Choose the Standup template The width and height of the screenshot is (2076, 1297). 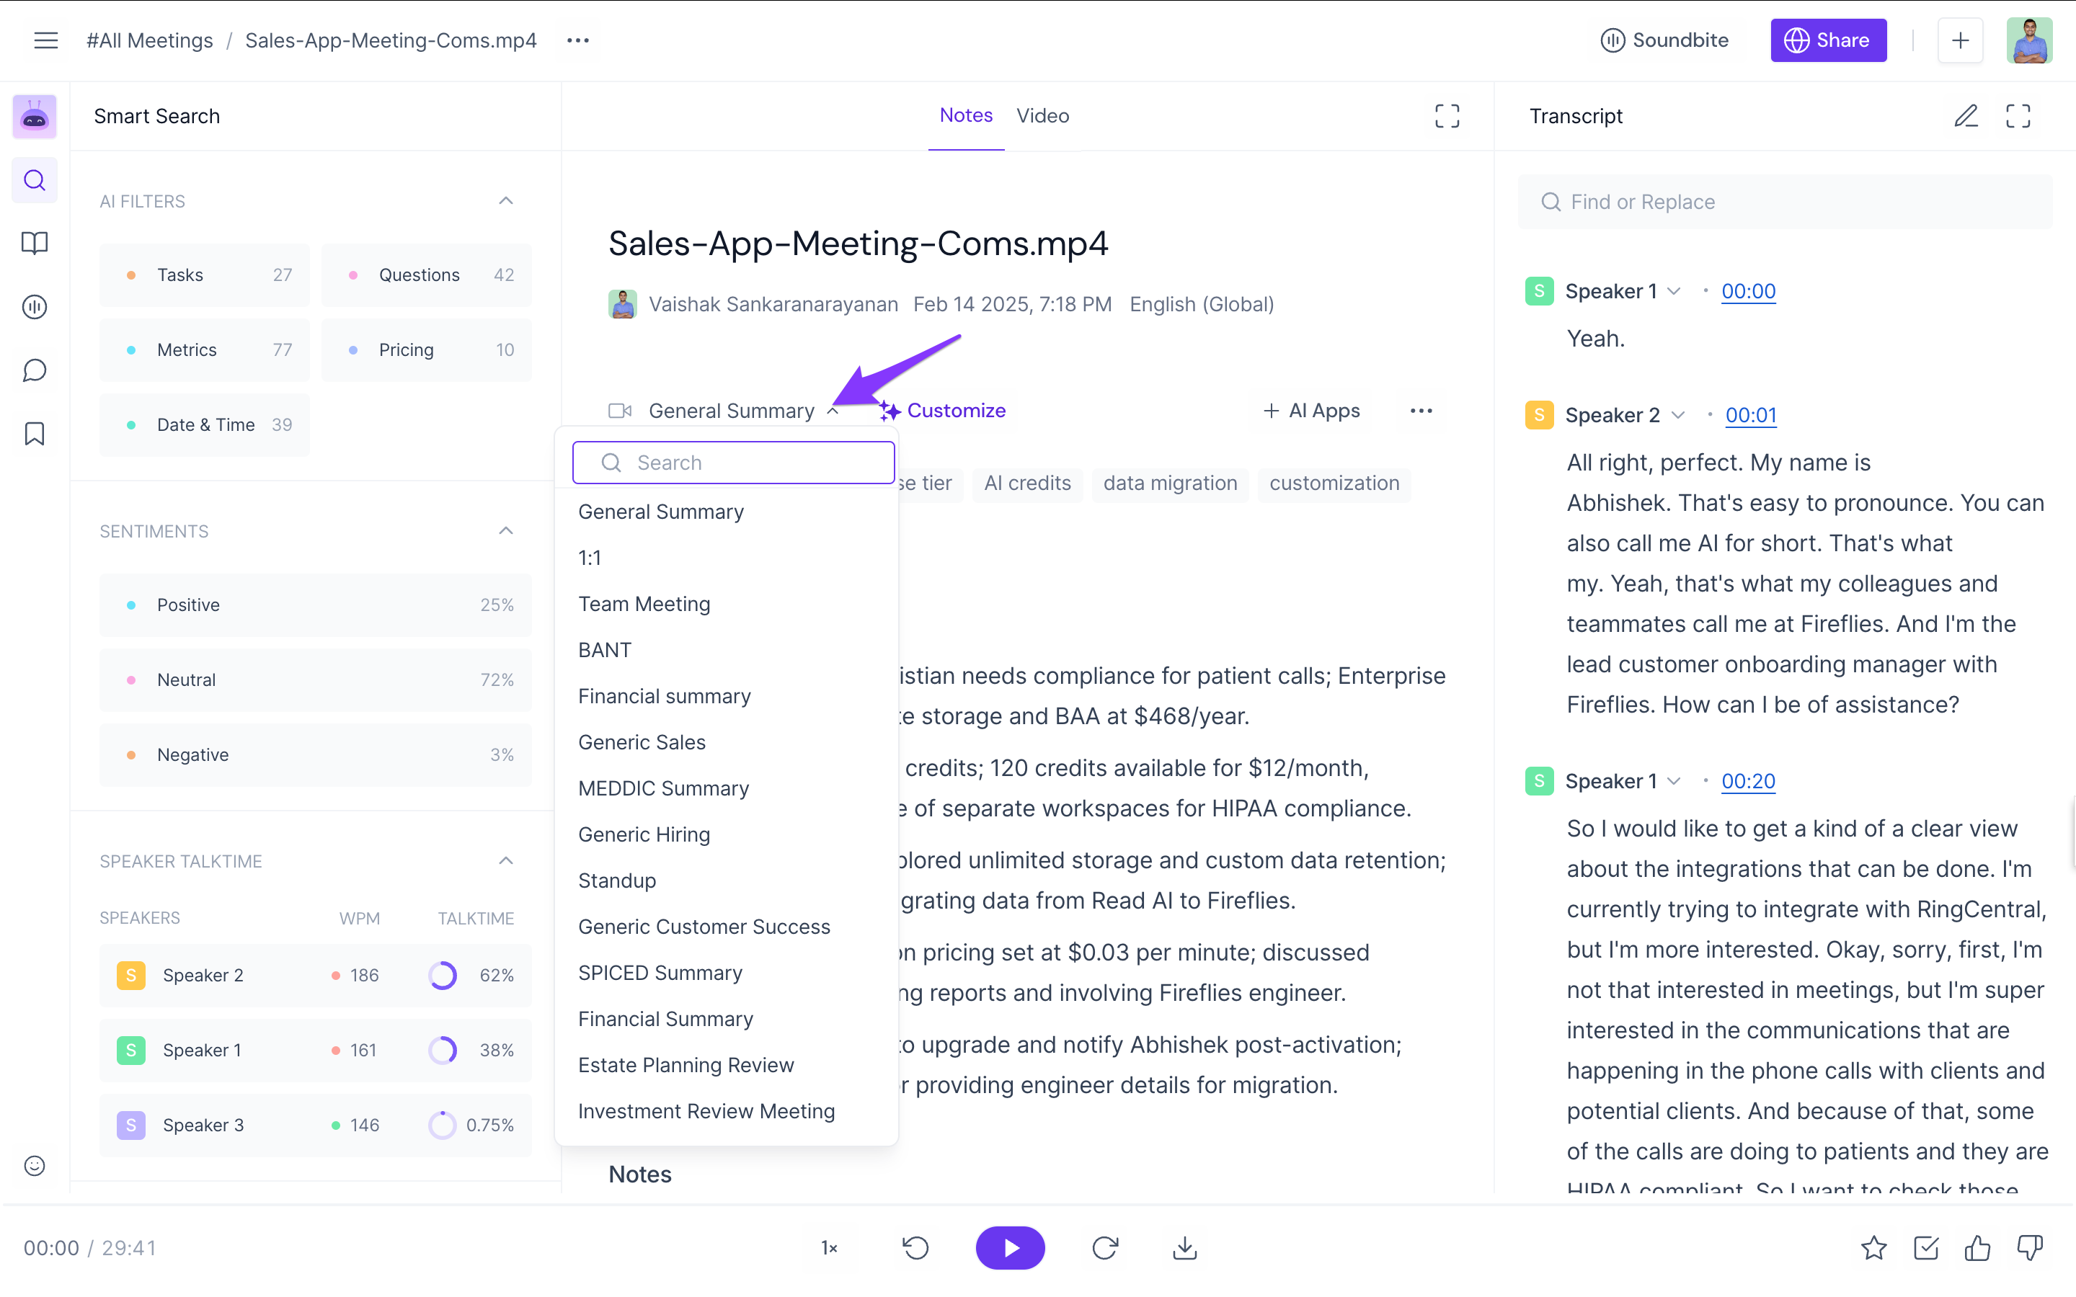point(617,881)
